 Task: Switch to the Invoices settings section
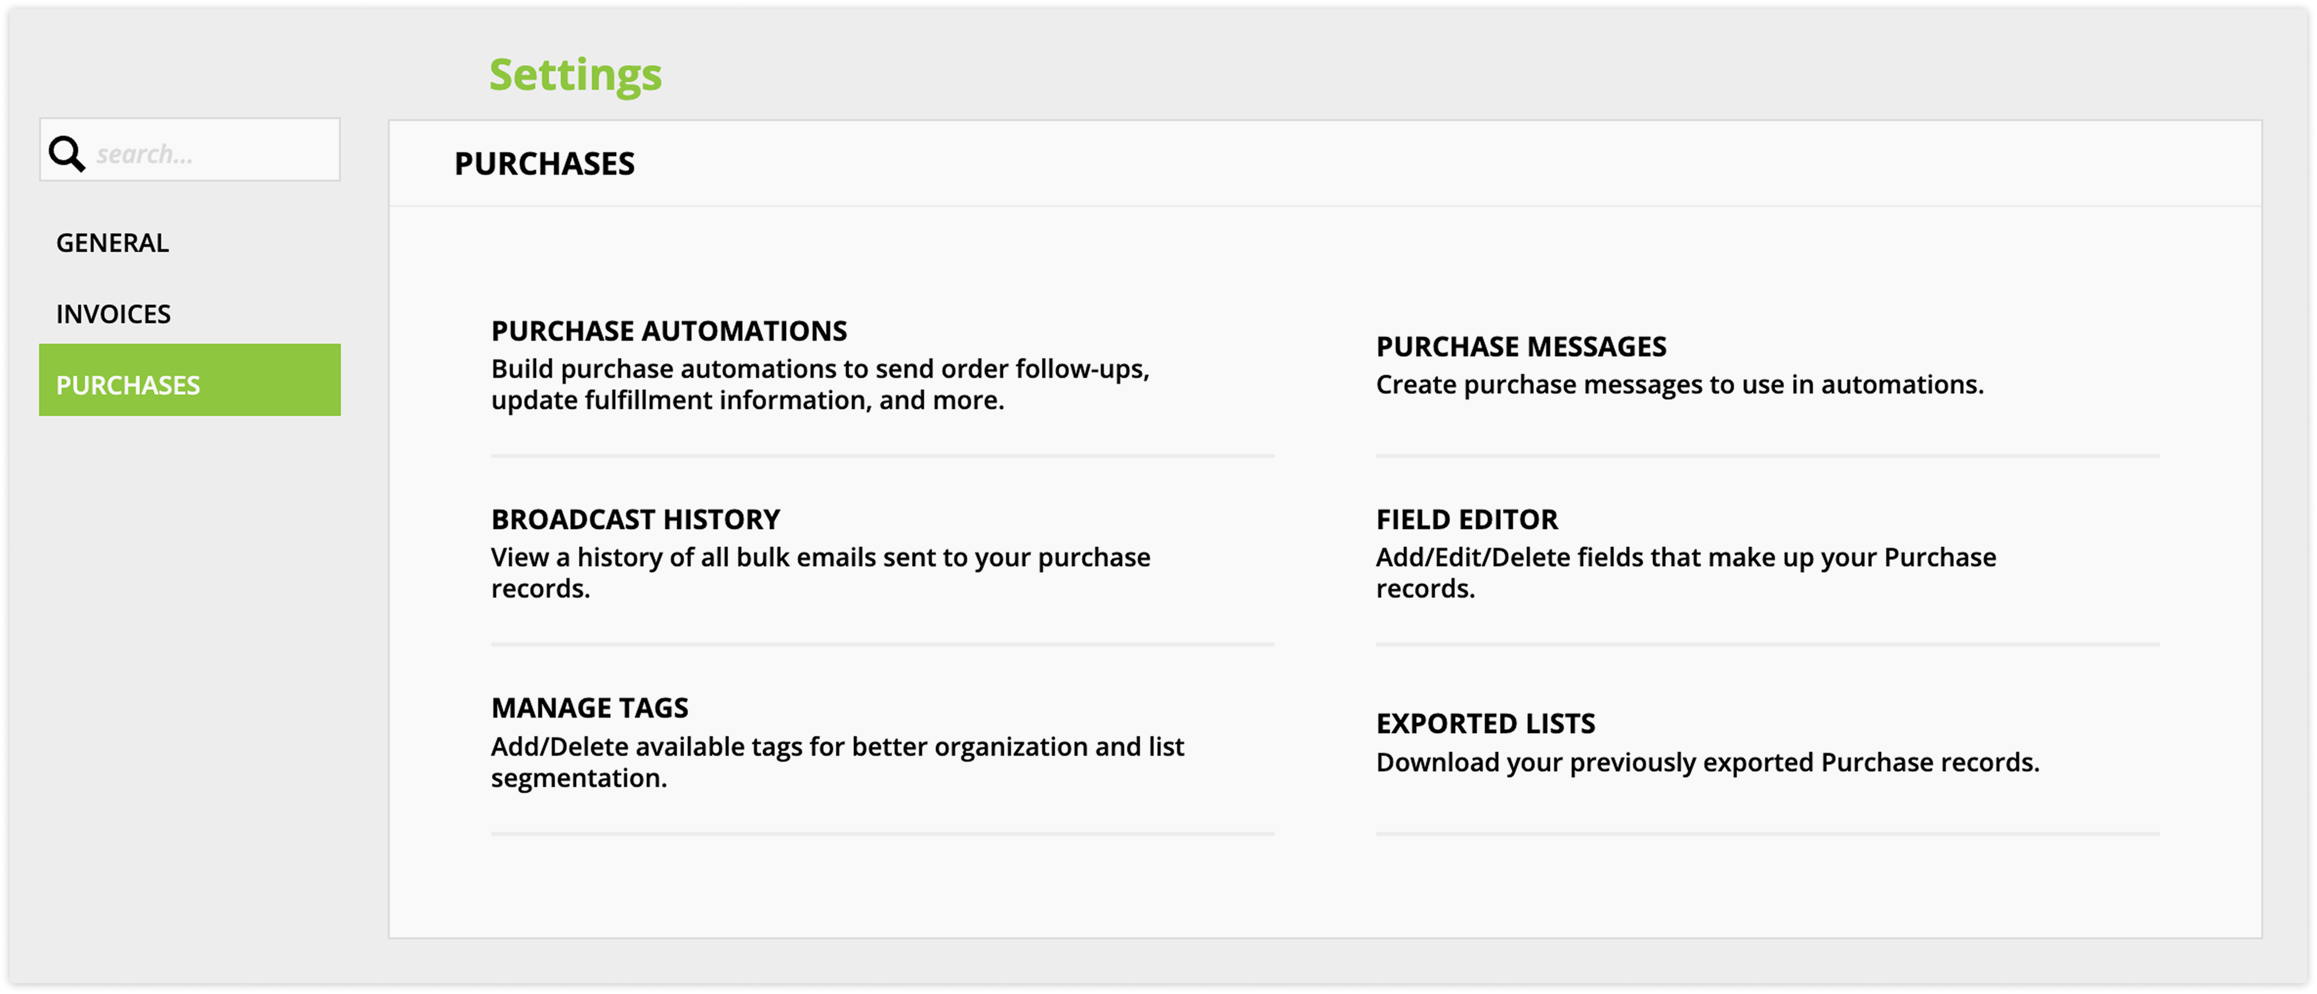pos(113,313)
